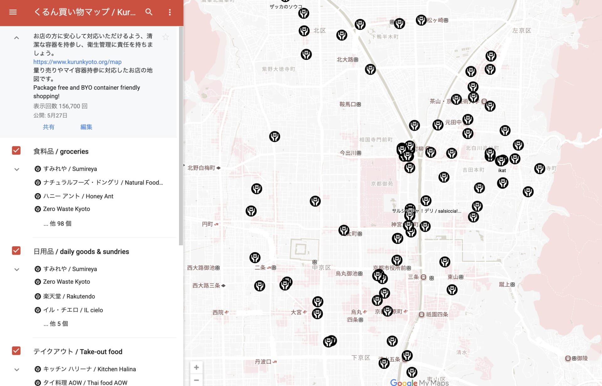Uncheck the テイクアウト / Take-out food layer
The image size is (602, 386).
16,351
